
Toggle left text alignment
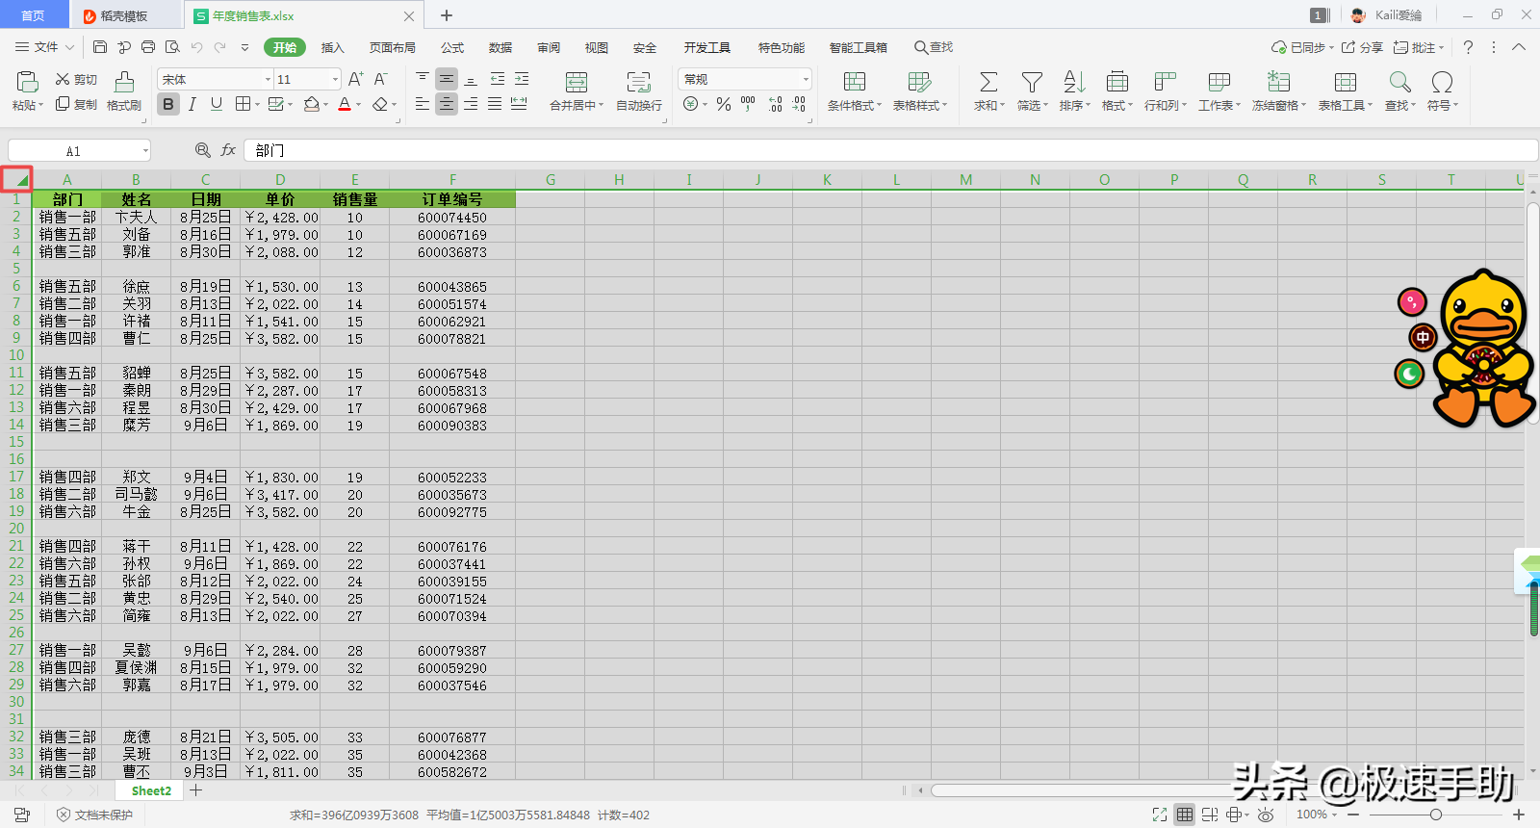coord(423,104)
